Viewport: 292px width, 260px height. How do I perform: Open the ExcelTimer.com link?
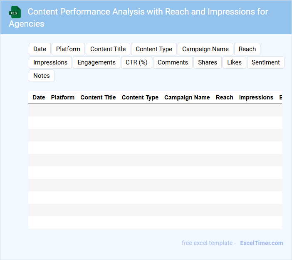(x=261, y=243)
